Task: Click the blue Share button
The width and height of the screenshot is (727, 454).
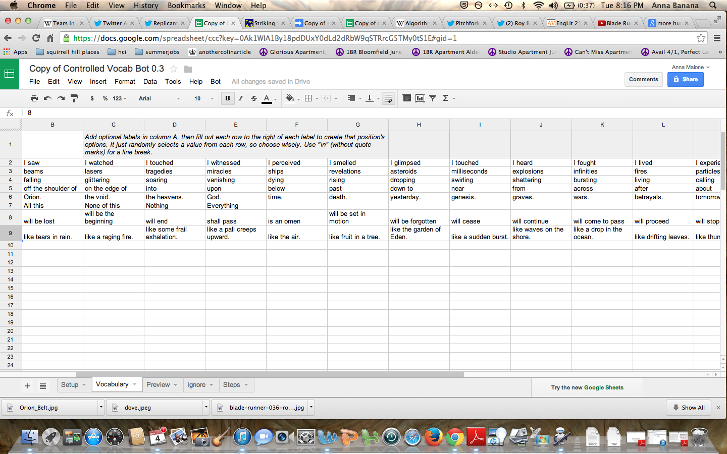Action: pyautogui.click(x=685, y=79)
